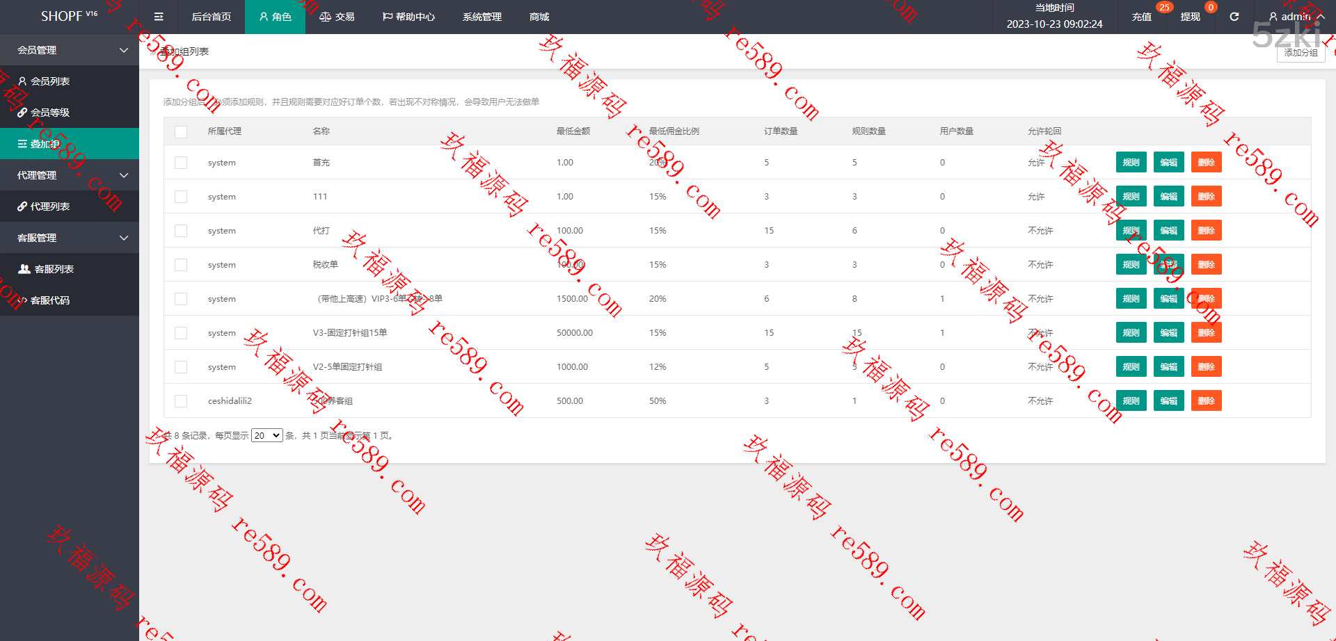Screen dimensions: 1336x641
Task: Open the per-page records dropdown showing 20
Action: point(267,436)
